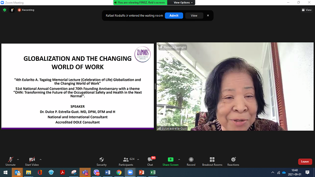The width and height of the screenshot is (315, 177).
Task: Open the Chat panel
Action: tap(150, 162)
